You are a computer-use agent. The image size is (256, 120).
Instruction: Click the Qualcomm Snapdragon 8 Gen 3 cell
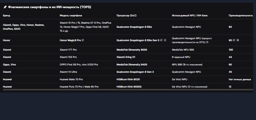(135, 72)
